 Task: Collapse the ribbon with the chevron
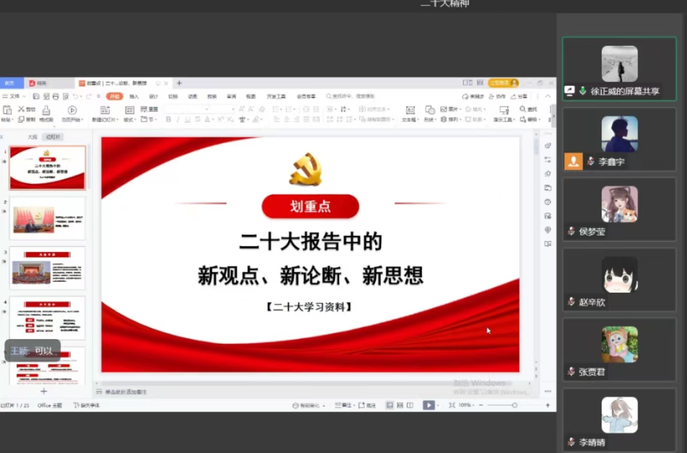tap(548, 96)
